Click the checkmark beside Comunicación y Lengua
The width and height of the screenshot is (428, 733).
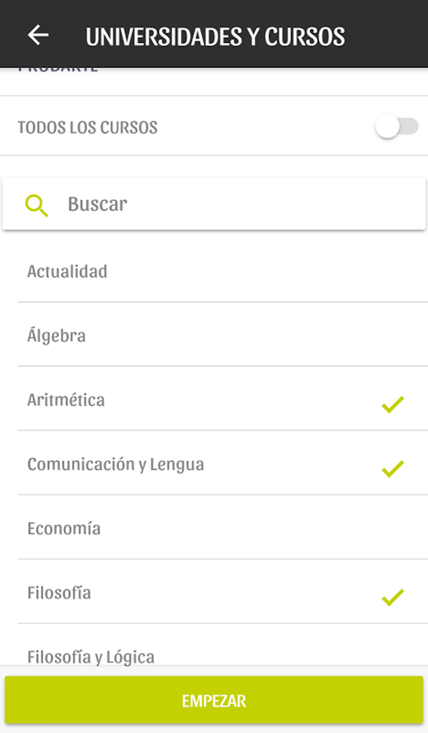392,468
